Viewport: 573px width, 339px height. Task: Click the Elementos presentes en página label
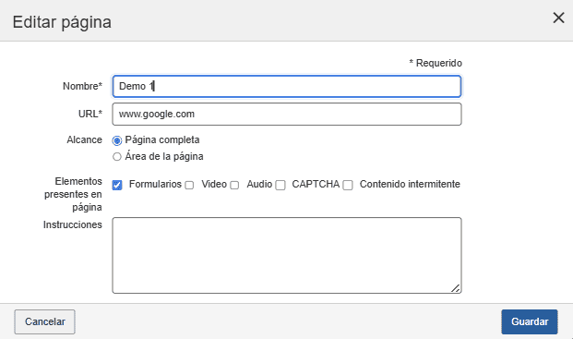[x=73, y=194]
